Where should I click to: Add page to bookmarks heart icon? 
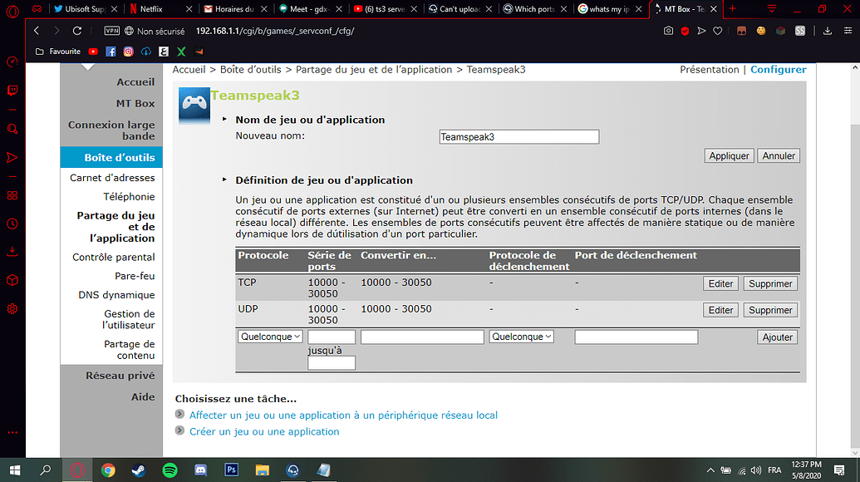click(x=717, y=31)
